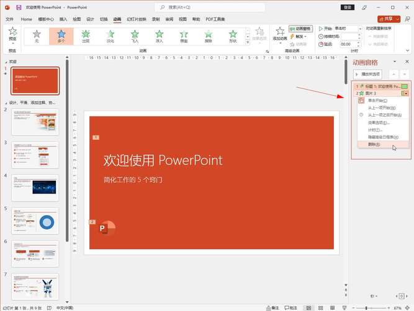
Task: Switch to Slide Sorter view icon
Action: point(320,308)
